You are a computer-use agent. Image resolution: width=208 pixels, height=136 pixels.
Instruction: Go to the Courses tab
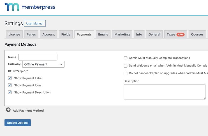tap(197, 35)
